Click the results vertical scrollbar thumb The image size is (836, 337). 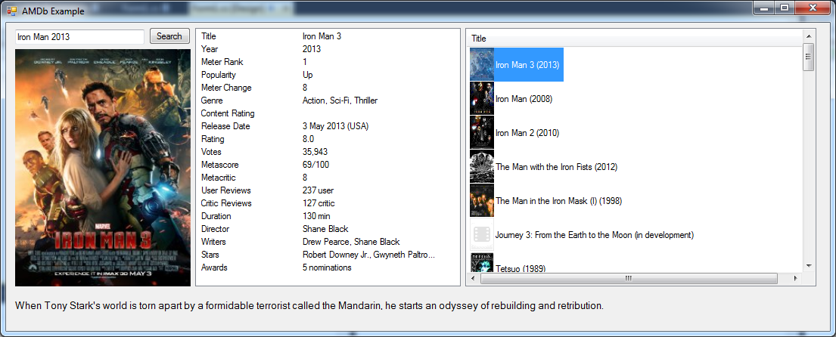coord(808,57)
